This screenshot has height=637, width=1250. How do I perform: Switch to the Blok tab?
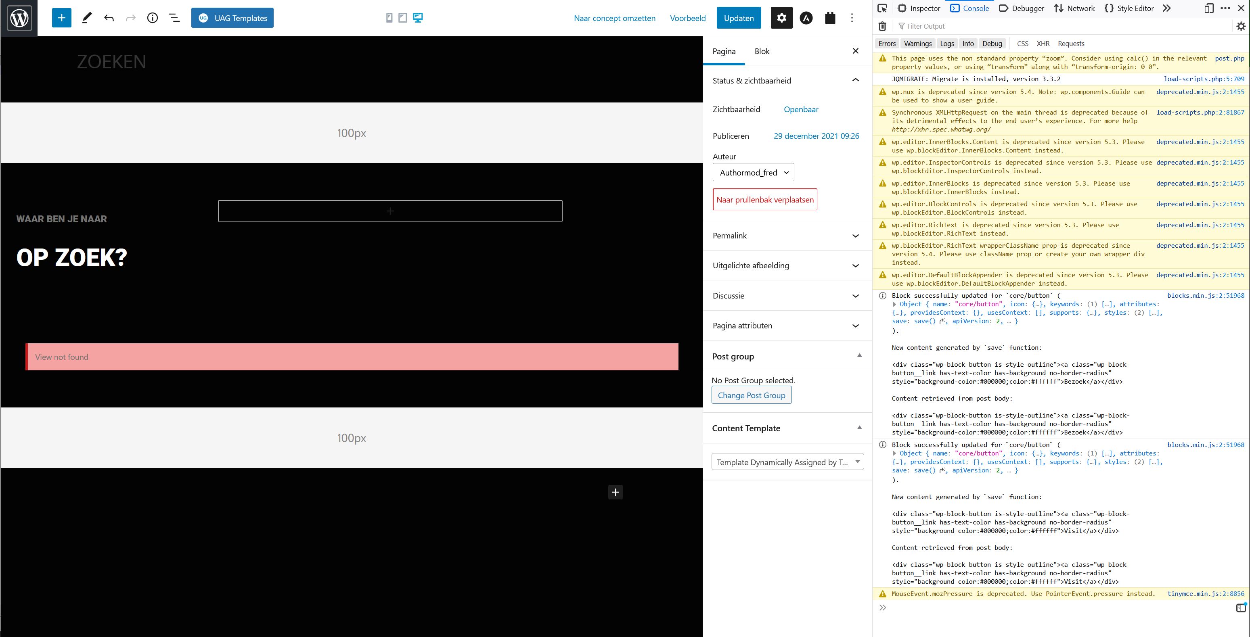pyautogui.click(x=762, y=51)
